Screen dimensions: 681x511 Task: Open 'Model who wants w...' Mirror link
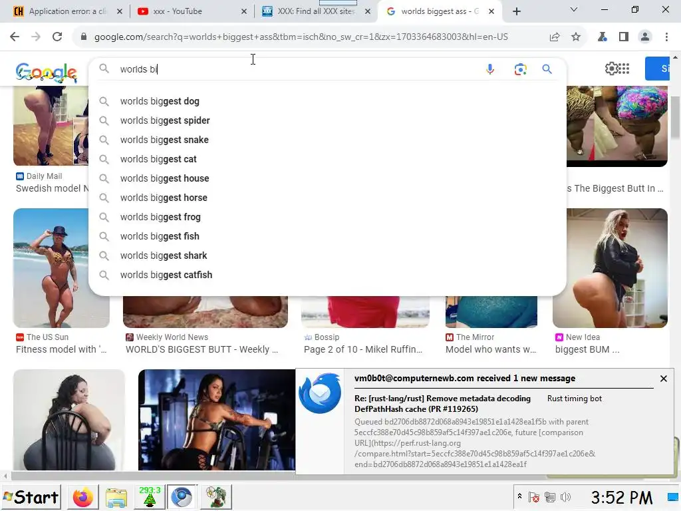pos(491,349)
